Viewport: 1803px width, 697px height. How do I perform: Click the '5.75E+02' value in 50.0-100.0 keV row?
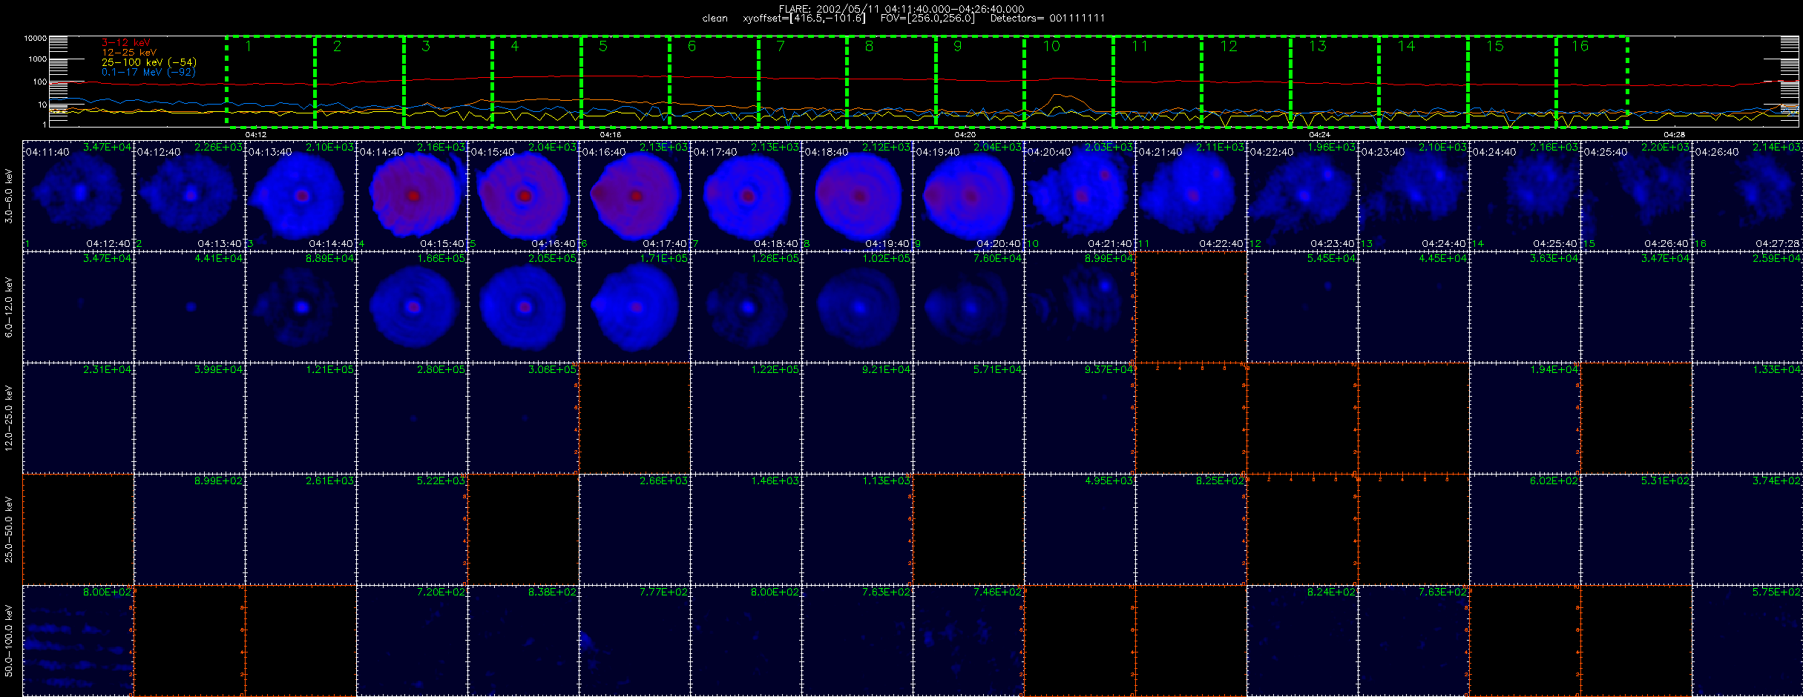[1776, 592]
